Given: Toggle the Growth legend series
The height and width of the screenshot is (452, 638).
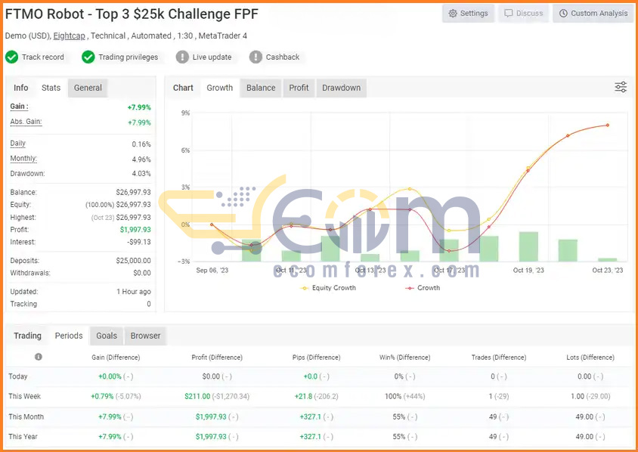Looking at the screenshot, I should coord(423,288).
